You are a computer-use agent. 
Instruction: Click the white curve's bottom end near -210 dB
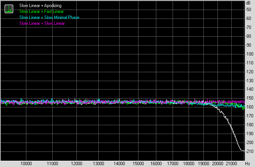coord(242,150)
